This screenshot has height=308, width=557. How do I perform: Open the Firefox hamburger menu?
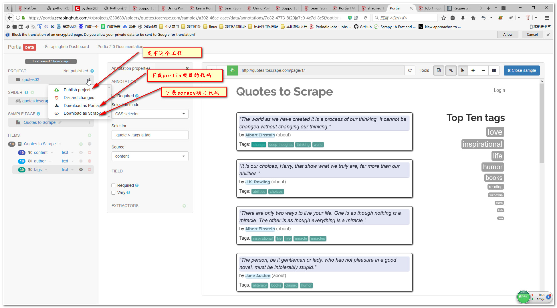pos(547,18)
